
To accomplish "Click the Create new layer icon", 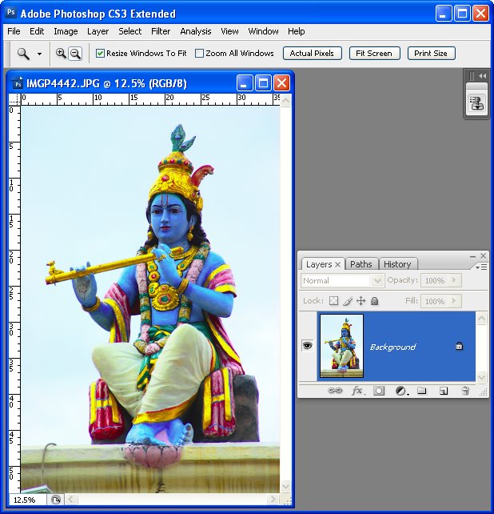I will [x=444, y=391].
